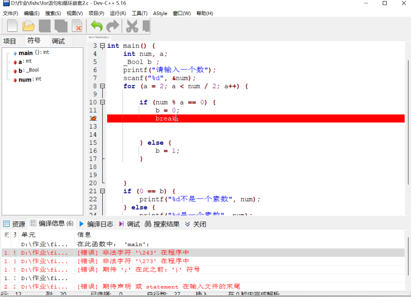Open the 文件(F) menu
Viewport: 411px width, 297px height.
point(11,13)
